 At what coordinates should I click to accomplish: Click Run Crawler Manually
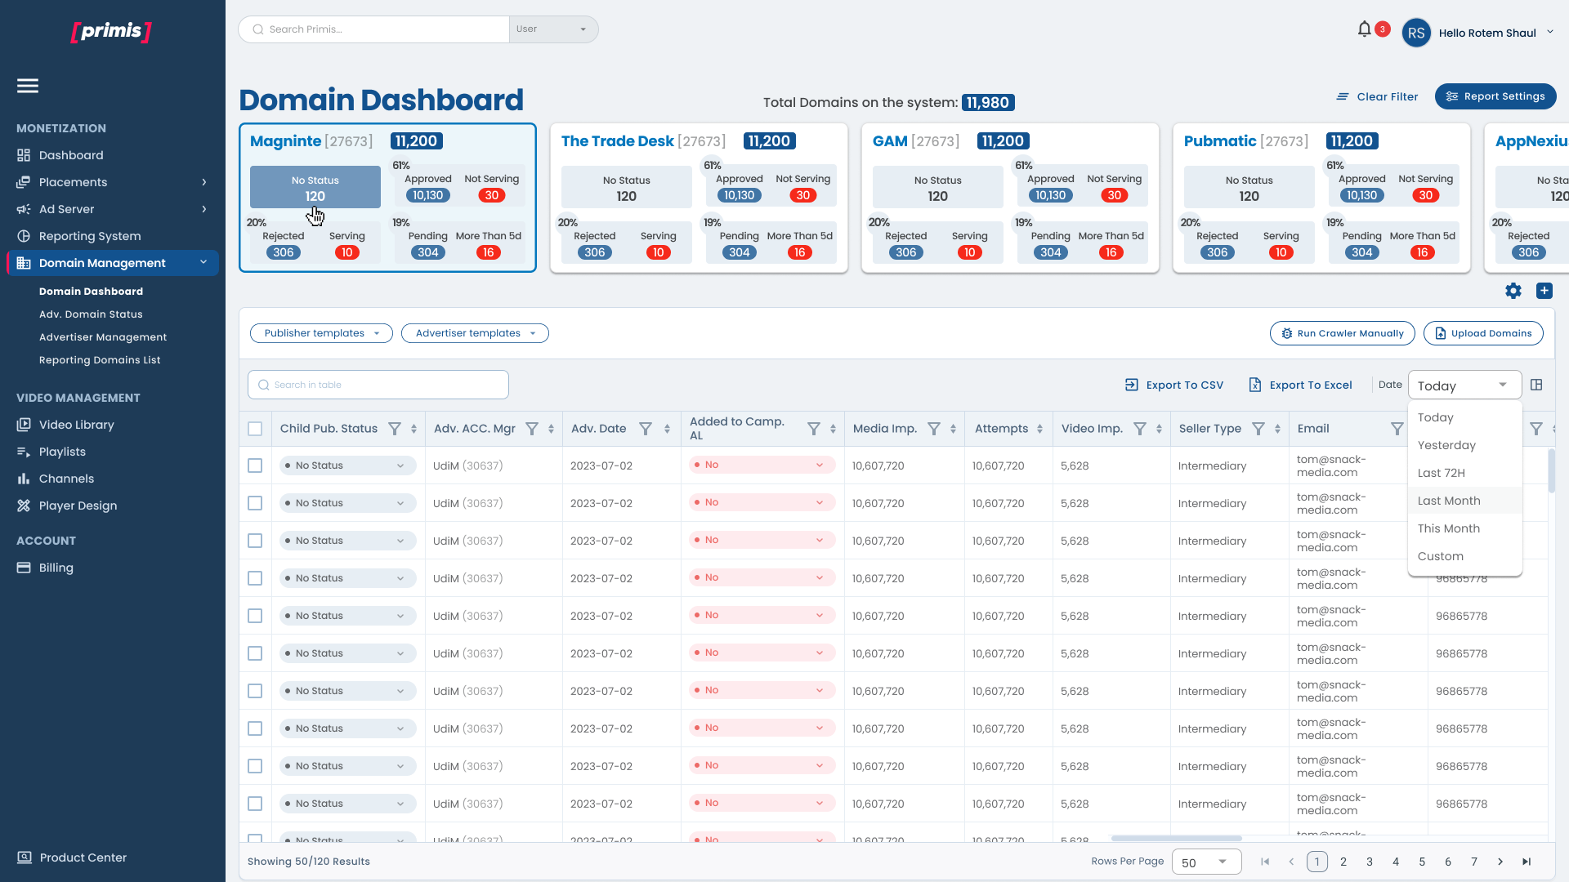click(x=1342, y=333)
